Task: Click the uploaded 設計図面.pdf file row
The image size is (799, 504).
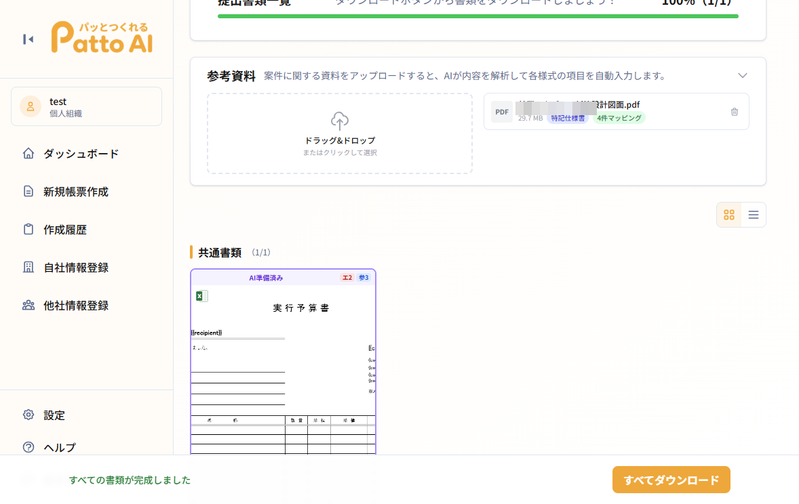Action: (x=616, y=112)
